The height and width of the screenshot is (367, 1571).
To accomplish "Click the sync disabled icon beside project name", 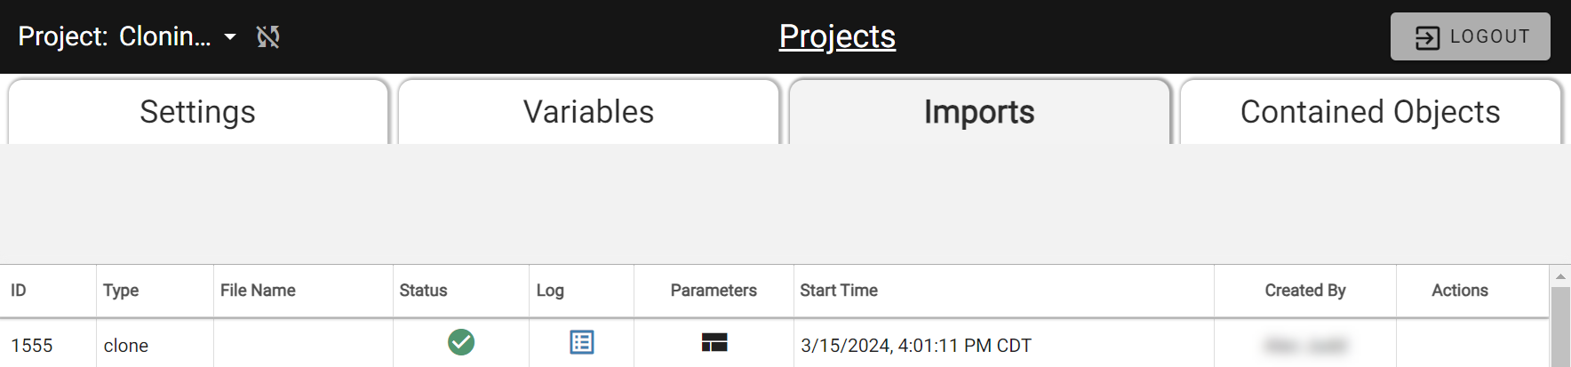I will (268, 36).
